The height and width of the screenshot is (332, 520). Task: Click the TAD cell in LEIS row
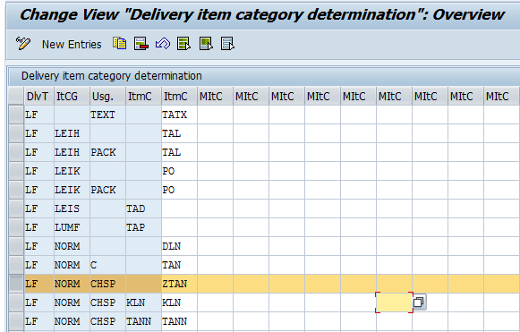(x=143, y=209)
